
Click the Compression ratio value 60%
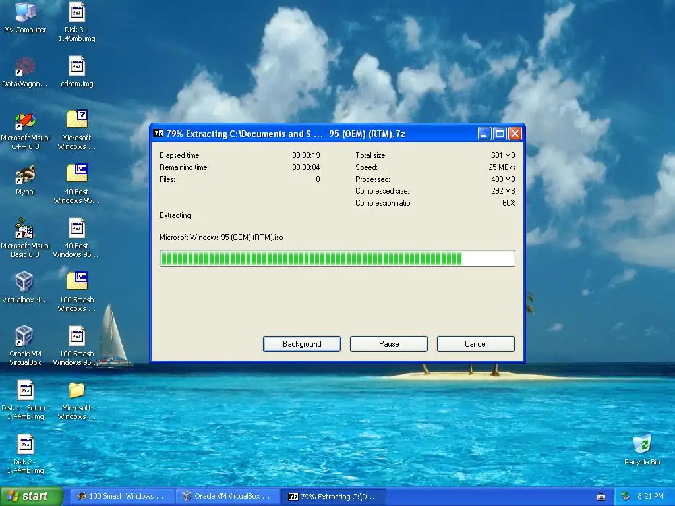pyautogui.click(x=509, y=203)
